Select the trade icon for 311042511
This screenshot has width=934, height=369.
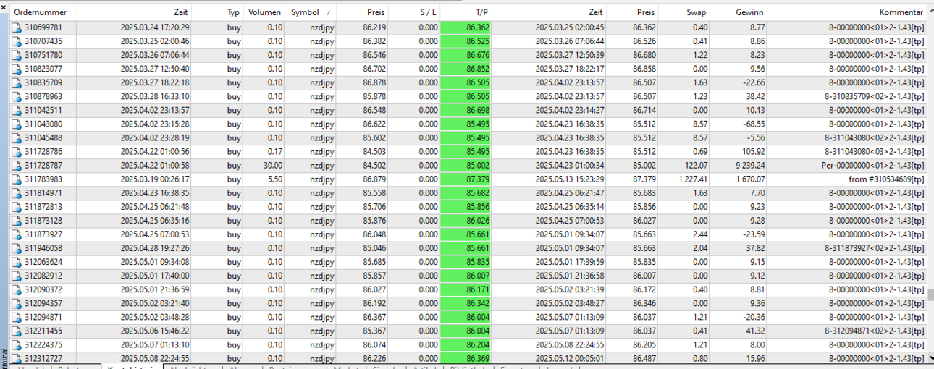point(17,110)
